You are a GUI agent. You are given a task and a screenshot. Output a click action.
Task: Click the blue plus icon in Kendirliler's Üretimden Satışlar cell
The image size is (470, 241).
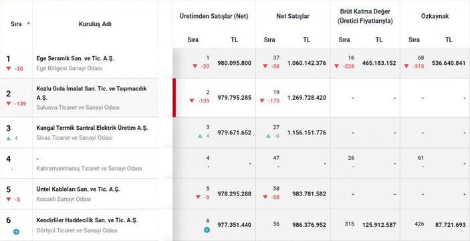point(207,230)
